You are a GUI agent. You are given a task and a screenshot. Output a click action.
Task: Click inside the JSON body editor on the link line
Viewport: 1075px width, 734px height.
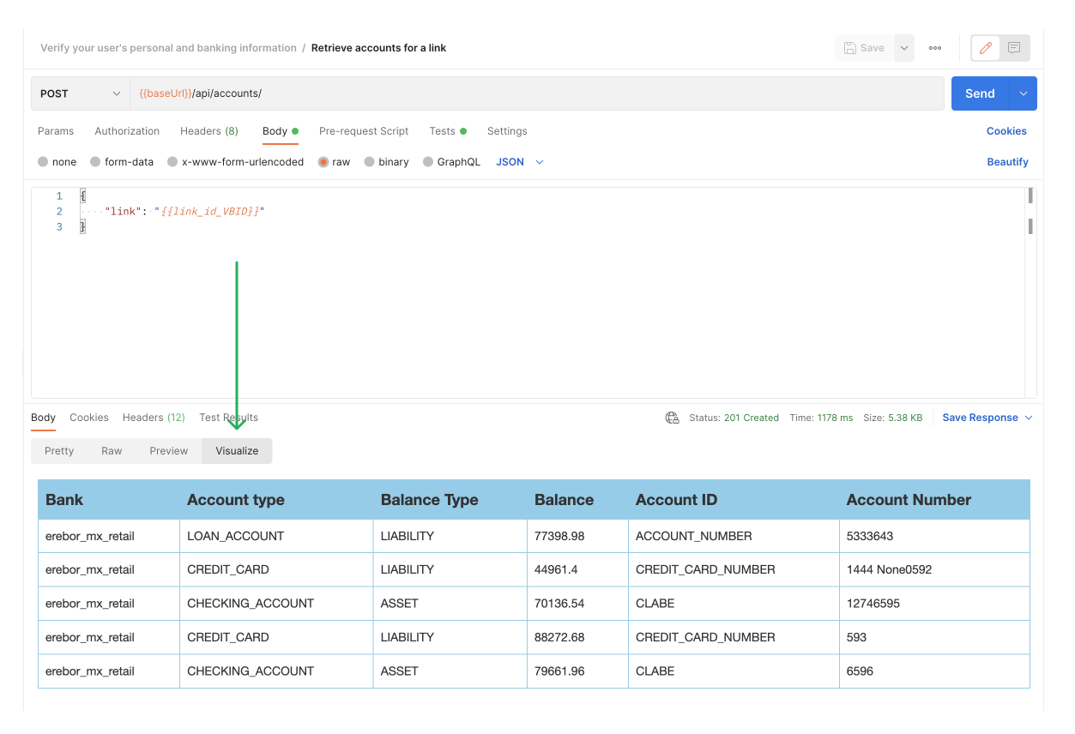click(x=184, y=211)
